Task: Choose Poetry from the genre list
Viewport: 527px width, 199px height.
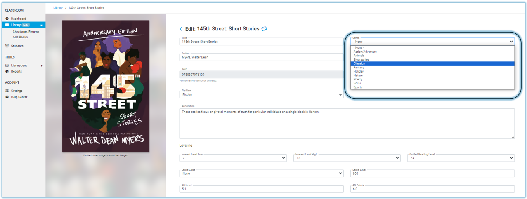Action: pos(432,79)
